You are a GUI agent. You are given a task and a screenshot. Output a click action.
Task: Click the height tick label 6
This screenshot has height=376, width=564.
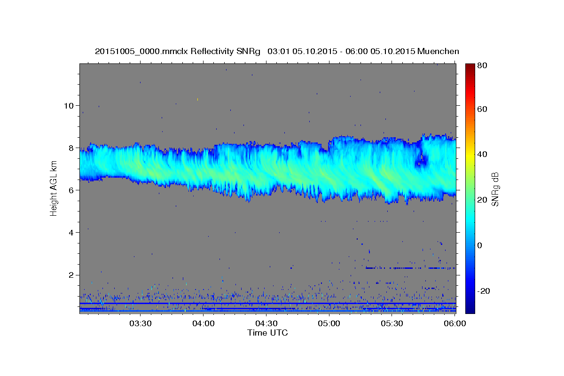point(70,190)
